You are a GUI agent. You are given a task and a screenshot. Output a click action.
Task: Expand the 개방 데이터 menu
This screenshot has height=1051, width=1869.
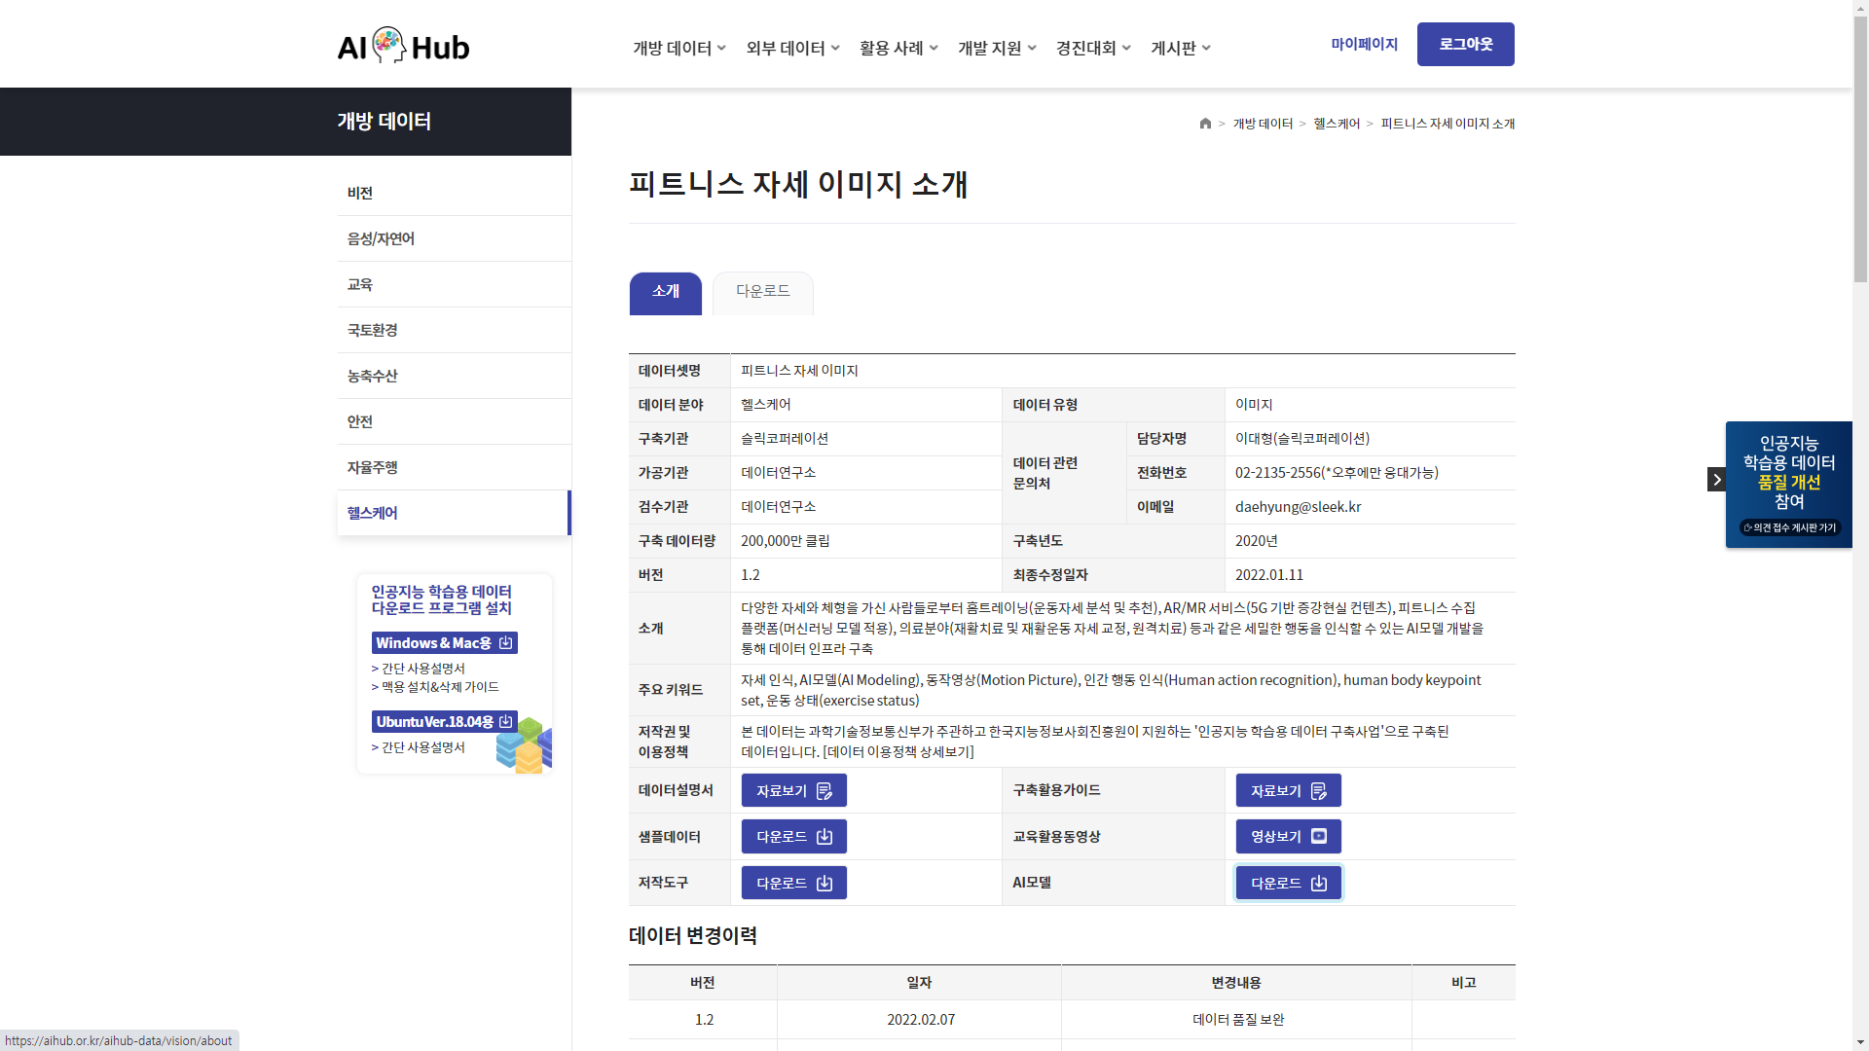pyautogui.click(x=679, y=48)
